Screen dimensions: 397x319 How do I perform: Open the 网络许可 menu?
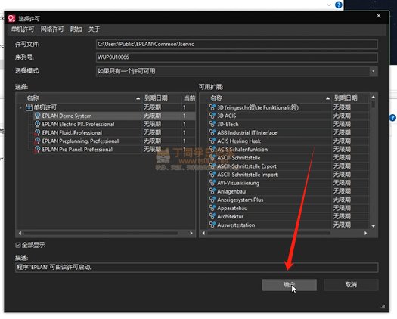point(52,29)
